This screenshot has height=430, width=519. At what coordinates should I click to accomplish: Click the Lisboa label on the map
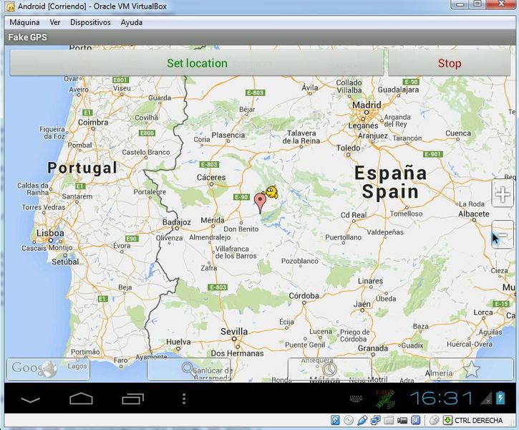pyautogui.click(x=50, y=233)
